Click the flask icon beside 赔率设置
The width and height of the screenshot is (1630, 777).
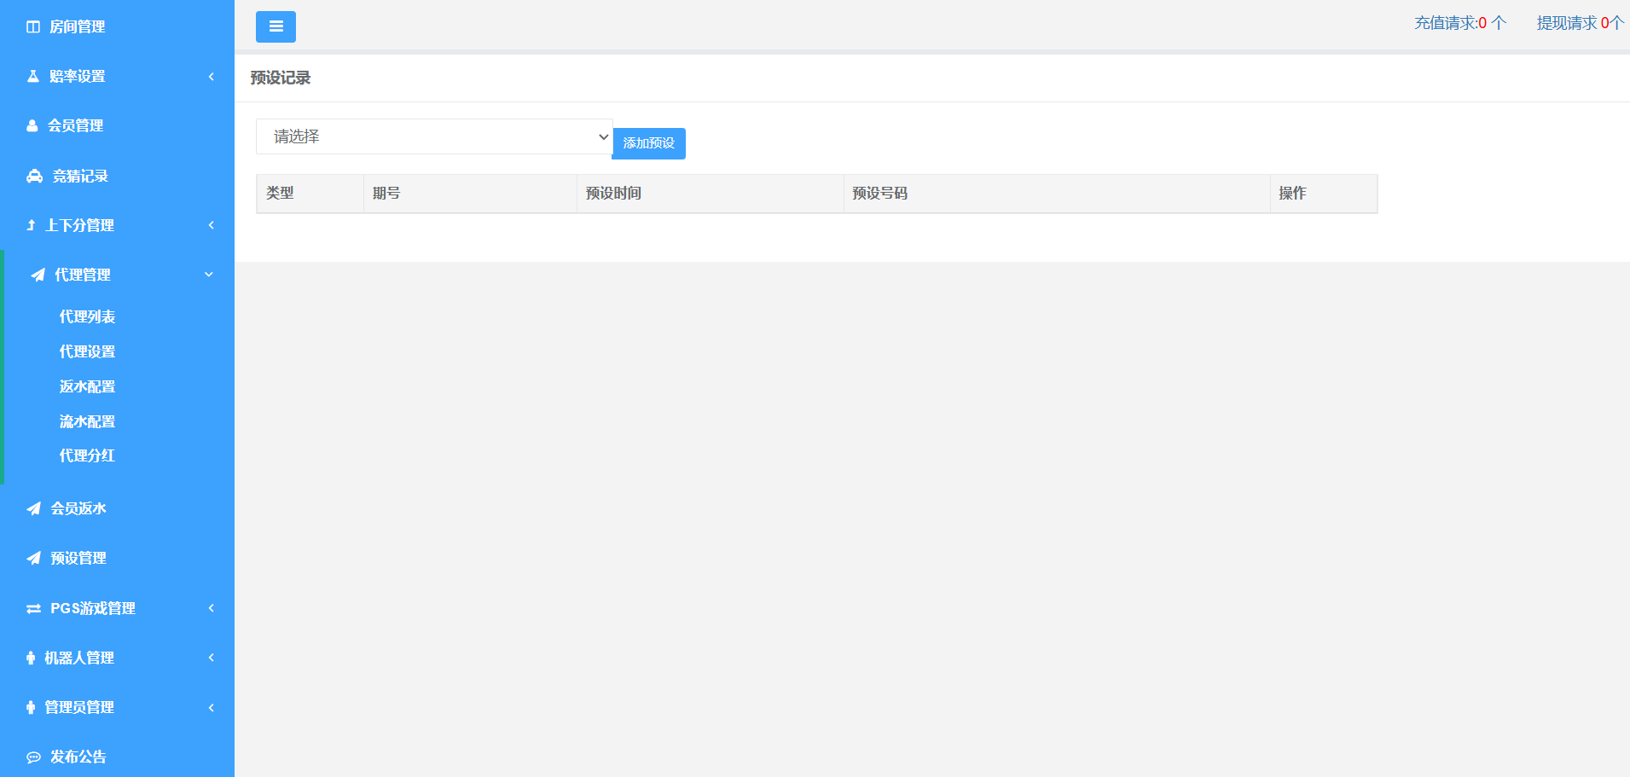click(33, 77)
